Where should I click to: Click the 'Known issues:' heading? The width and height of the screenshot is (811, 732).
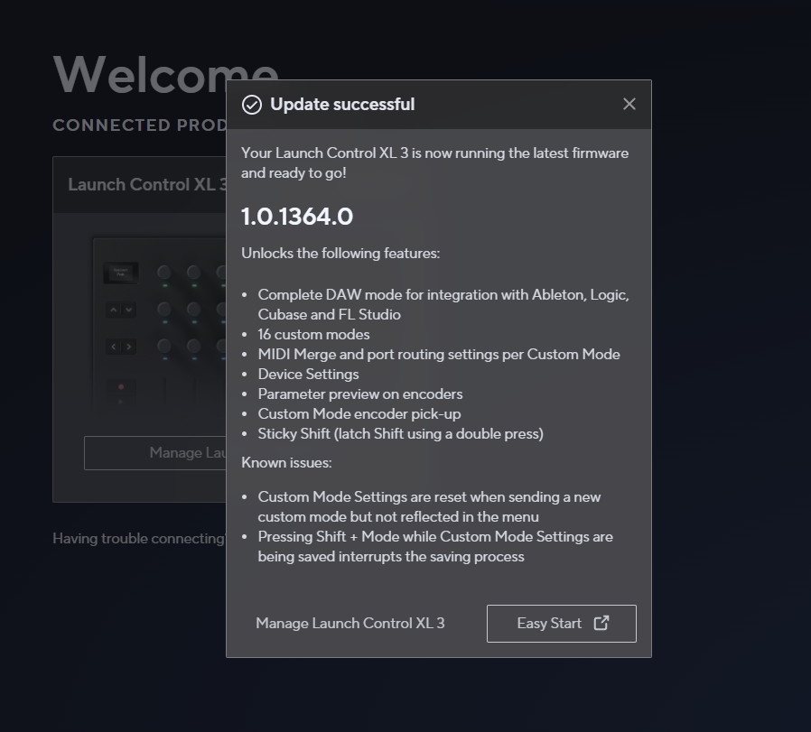click(x=286, y=463)
